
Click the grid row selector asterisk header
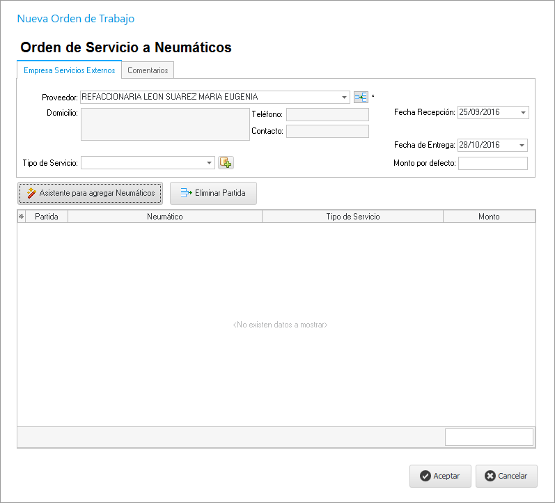click(21, 217)
